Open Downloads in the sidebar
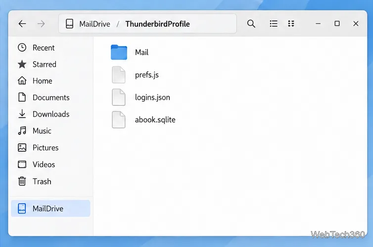The width and height of the screenshot is (373, 247). click(x=50, y=114)
